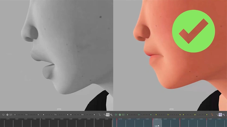Click the BN slider button in left toolbar
The image size is (227, 127).
tap(82, 115)
